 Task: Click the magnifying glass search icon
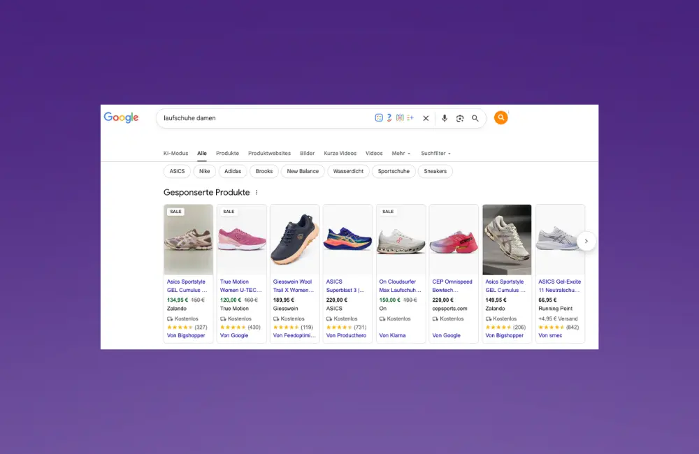click(x=475, y=118)
